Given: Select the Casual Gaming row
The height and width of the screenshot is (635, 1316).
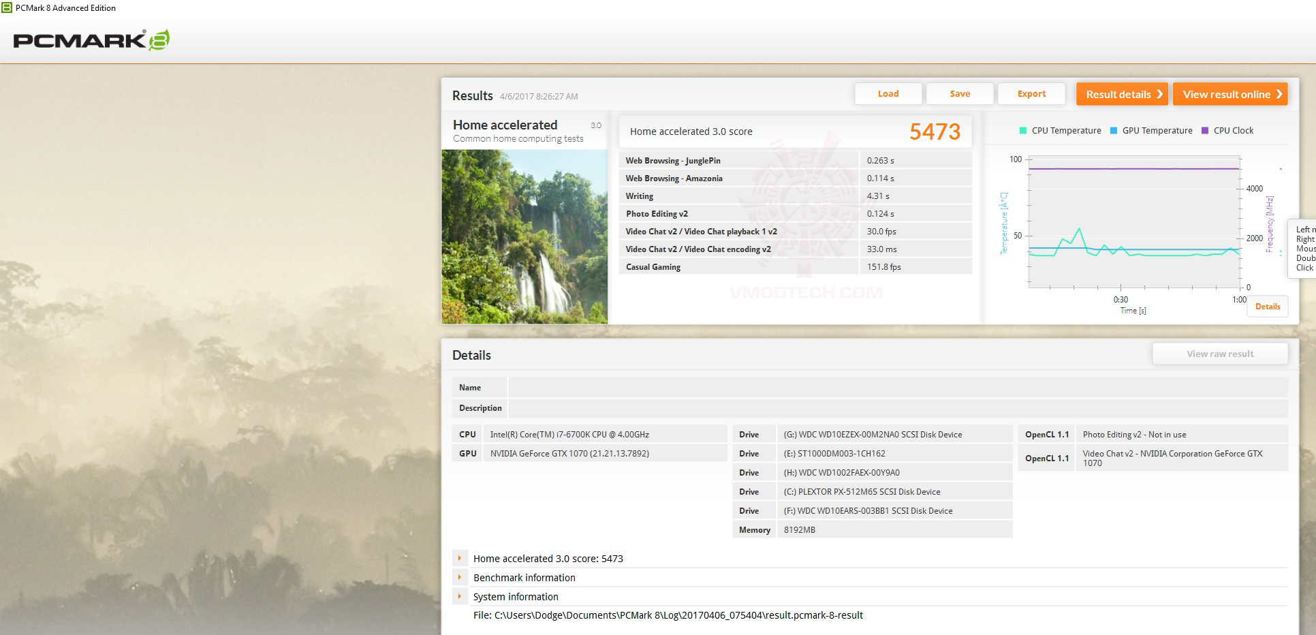Looking at the screenshot, I should 795,267.
